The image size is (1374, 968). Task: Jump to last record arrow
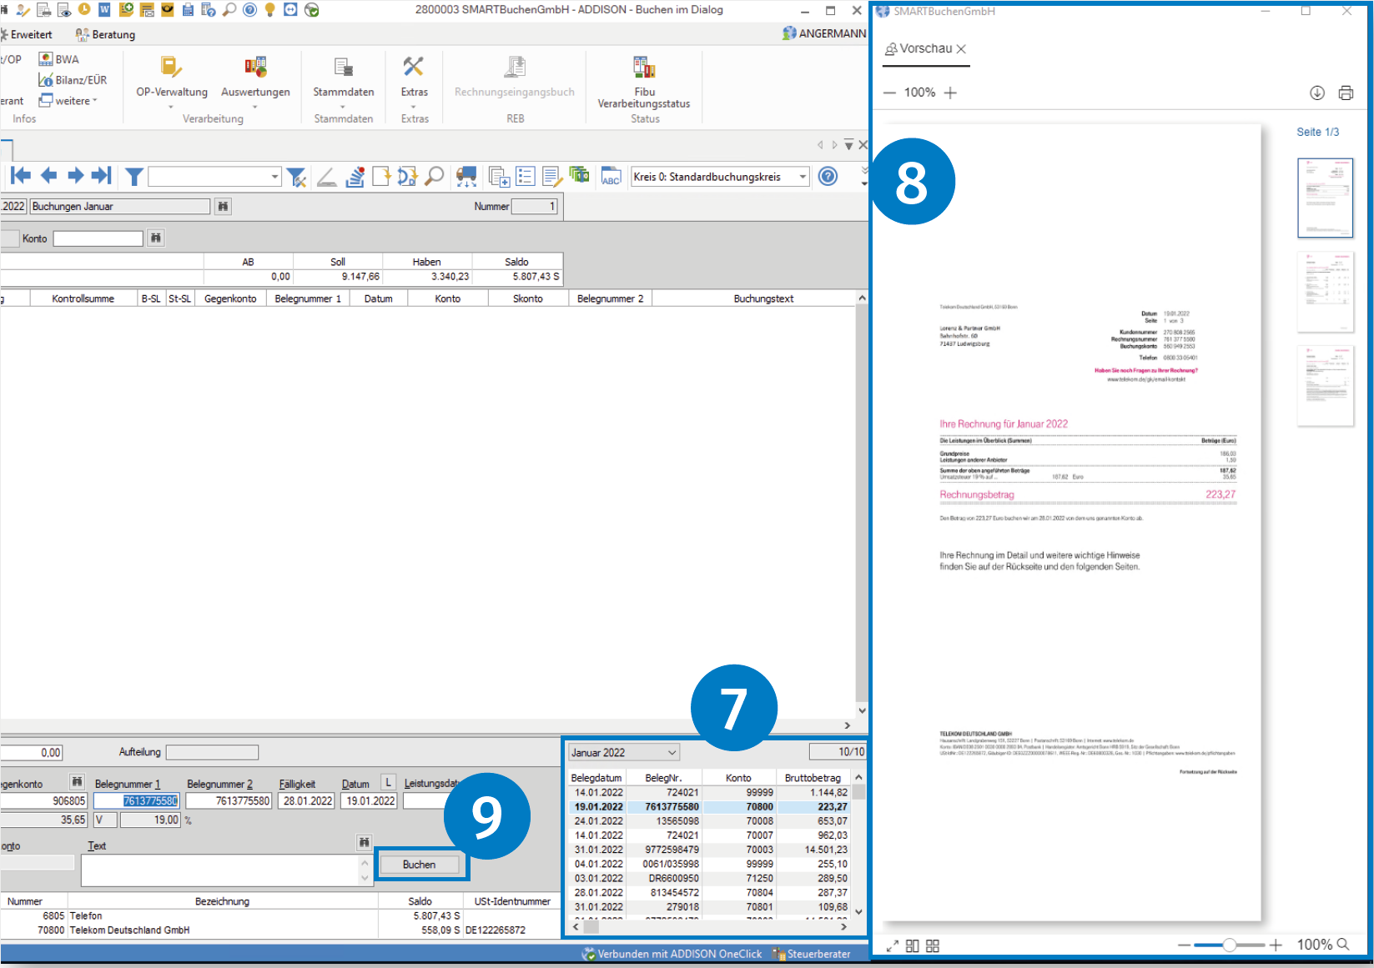102,176
